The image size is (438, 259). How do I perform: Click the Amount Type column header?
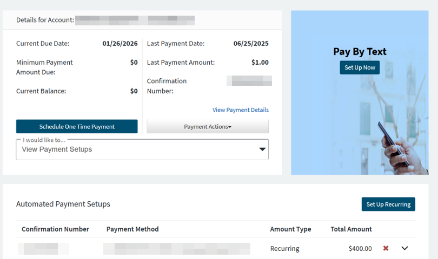290,229
